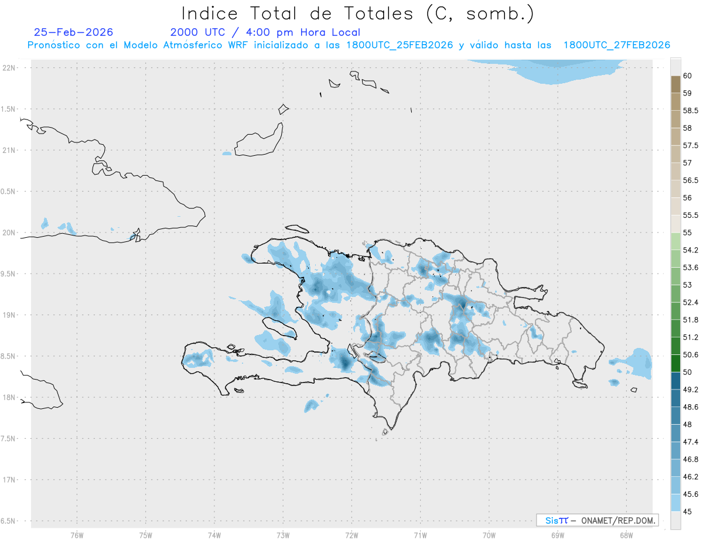Click the '18N' latitude axis label
The image size is (703, 543).
pos(9,397)
